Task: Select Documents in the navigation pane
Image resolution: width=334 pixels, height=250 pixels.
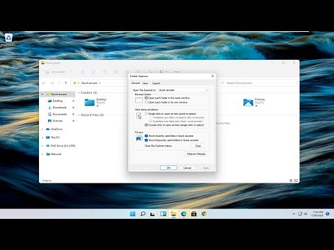Action: click(x=60, y=115)
